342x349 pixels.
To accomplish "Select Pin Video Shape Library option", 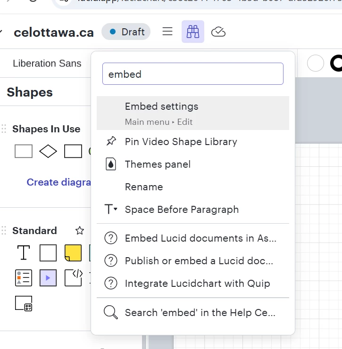I will 193,142.
